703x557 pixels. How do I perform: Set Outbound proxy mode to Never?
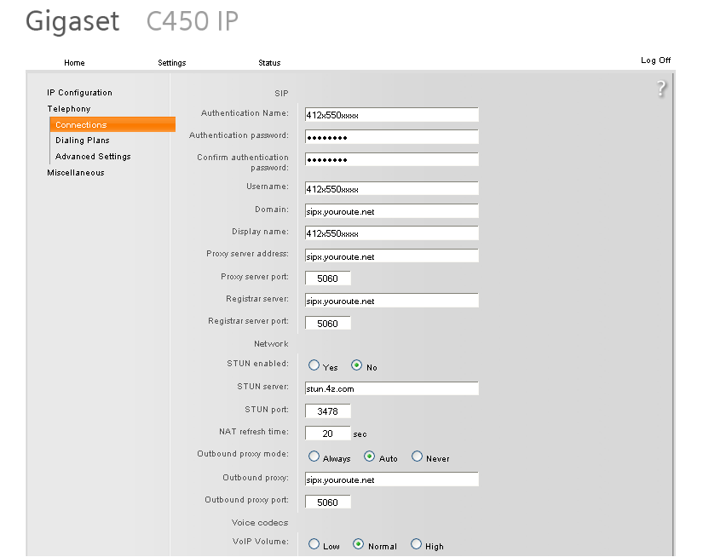tap(417, 457)
